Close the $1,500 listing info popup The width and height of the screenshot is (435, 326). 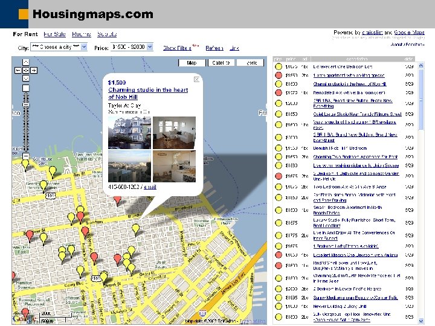pyautogui.click(x=197, y=80)
